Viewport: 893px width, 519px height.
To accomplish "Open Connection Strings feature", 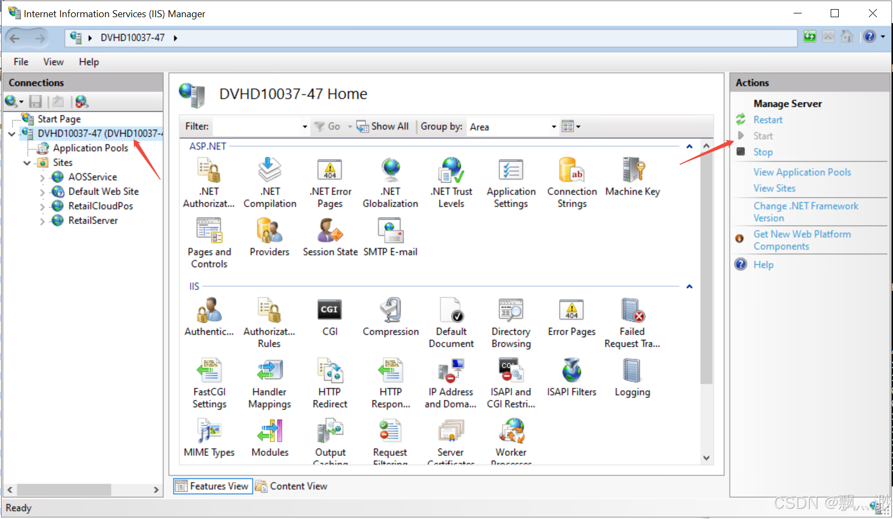I will (572, 183).
